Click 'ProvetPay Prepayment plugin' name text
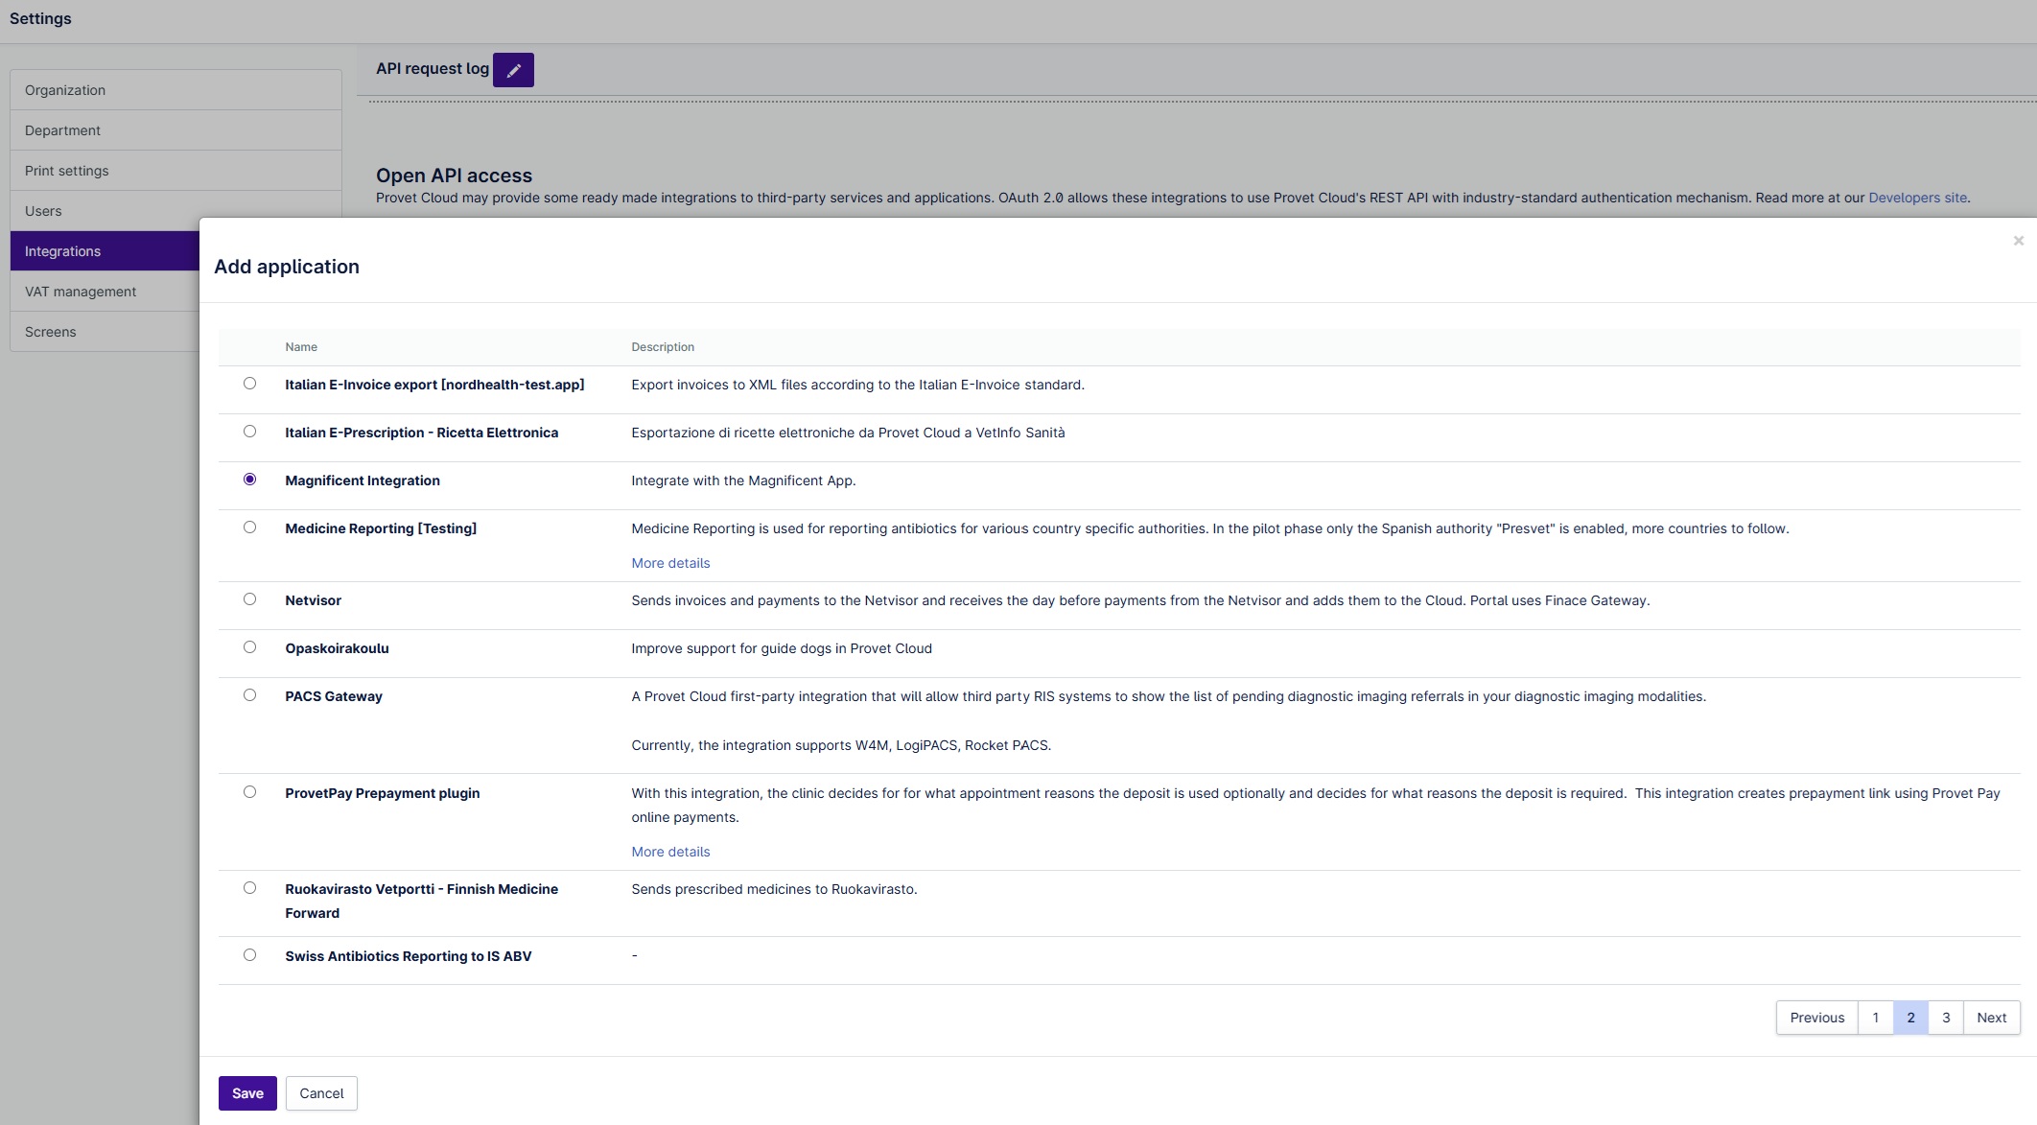The image size is (2037, 1125). (x=383, y=793)
